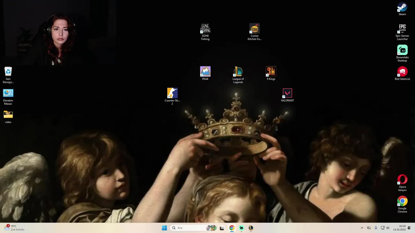
Task: Click the cloud sync disabled tray icon
Action: [x=369, y=228]
